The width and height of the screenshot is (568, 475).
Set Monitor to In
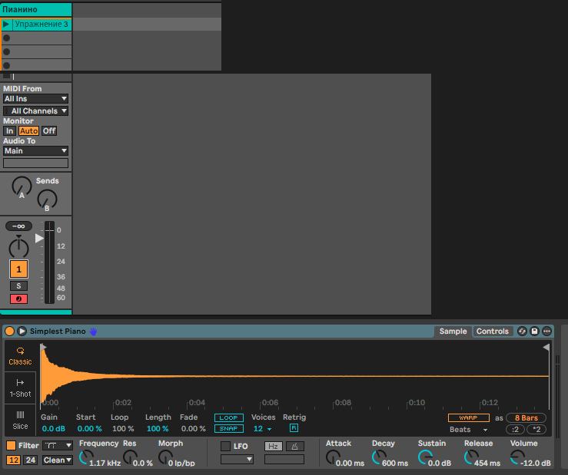coord(9,131)
